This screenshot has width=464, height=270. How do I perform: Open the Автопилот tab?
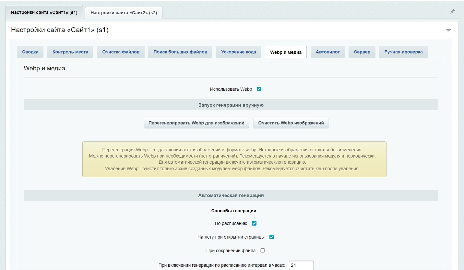click(328, 52)
